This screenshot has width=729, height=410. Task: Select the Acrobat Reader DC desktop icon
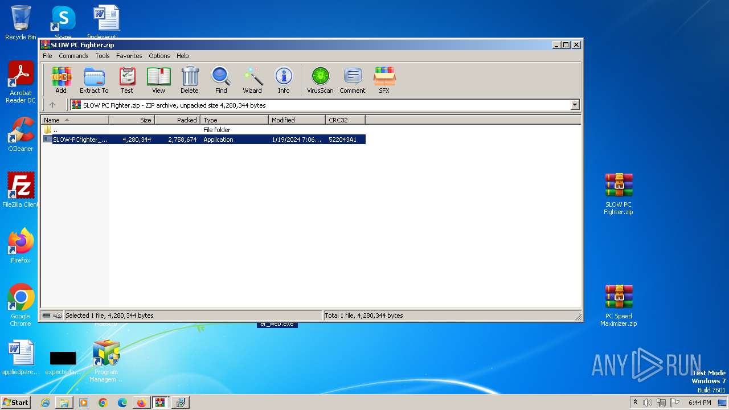[21, 83]
